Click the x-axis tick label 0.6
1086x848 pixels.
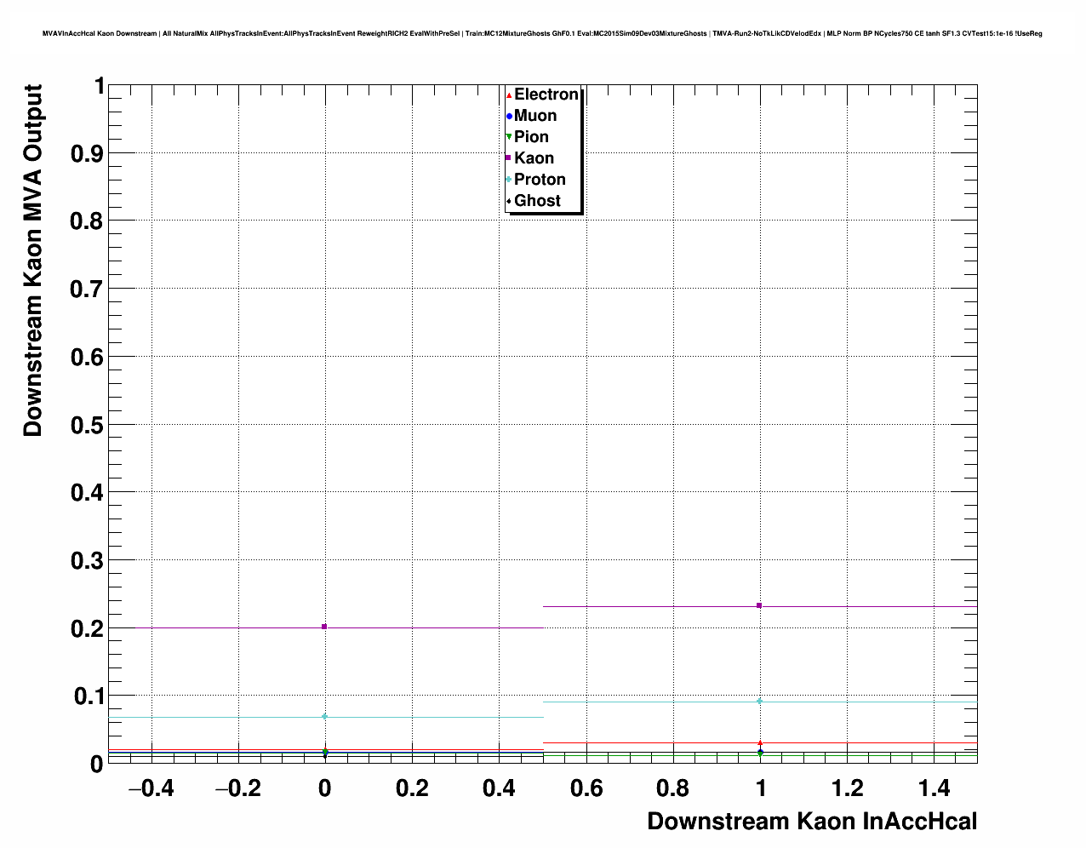click(x=586, y=788)
